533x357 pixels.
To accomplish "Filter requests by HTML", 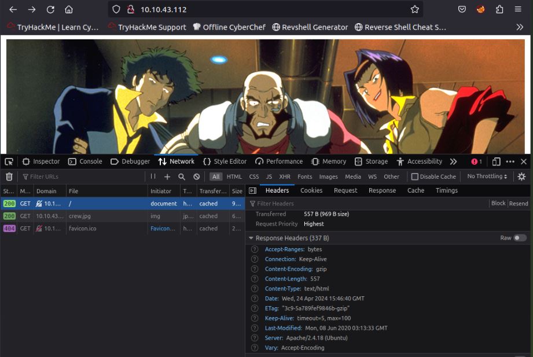I will click(234, 176).
